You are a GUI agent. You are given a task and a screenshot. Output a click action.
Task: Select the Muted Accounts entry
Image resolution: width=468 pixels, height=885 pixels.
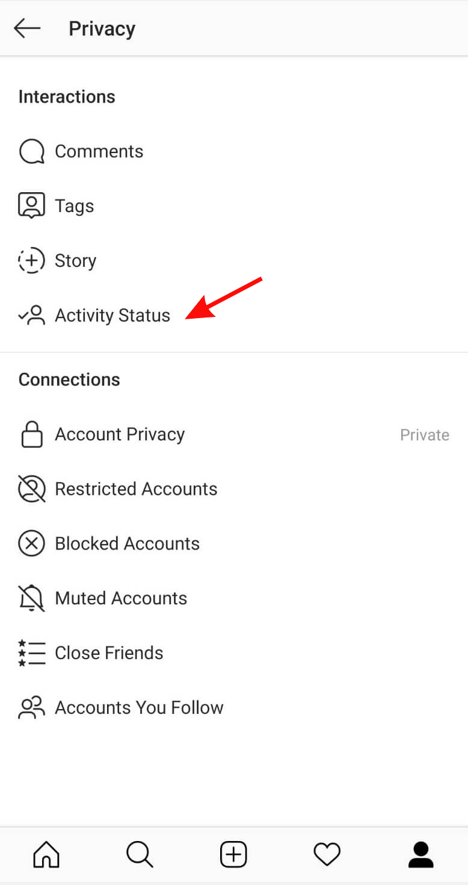121,599
